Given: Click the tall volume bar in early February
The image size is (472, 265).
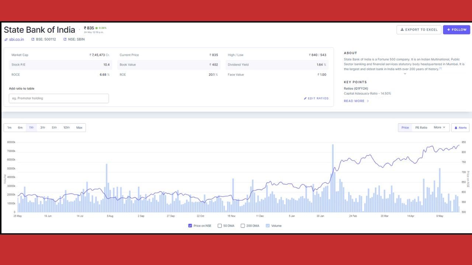Looking at the screenshot, I should [x=333, y=178].
